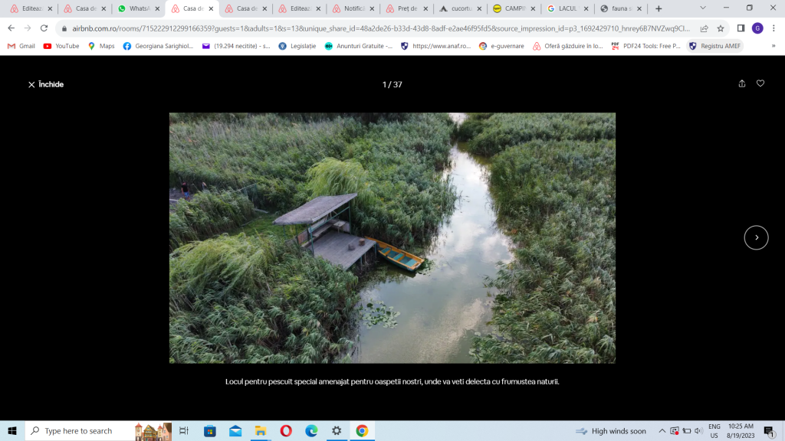Bookmark this page with the star icon
This screenshot has height=441, width=785.
pyautogui.click(x=721, y=28)
